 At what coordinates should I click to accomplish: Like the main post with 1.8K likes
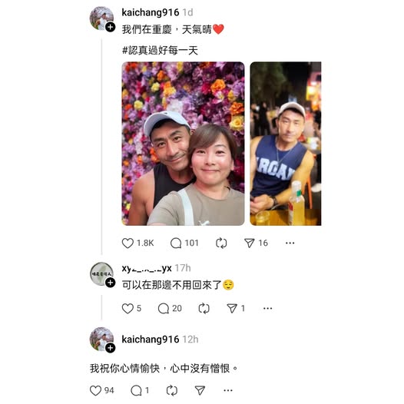[x=127, y=243]
